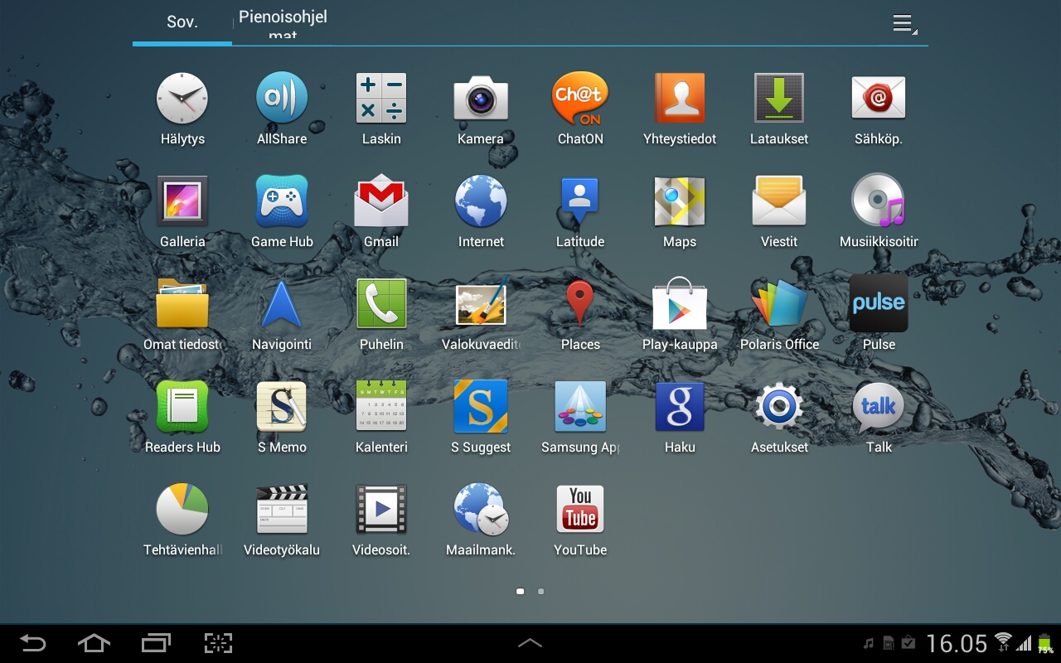Select the Sov. tab

click(182, 22)
